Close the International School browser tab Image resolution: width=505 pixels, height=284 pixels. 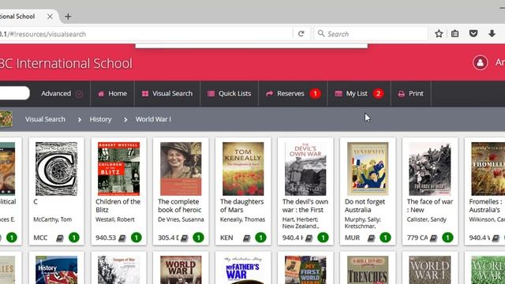(x=50, y=17)
